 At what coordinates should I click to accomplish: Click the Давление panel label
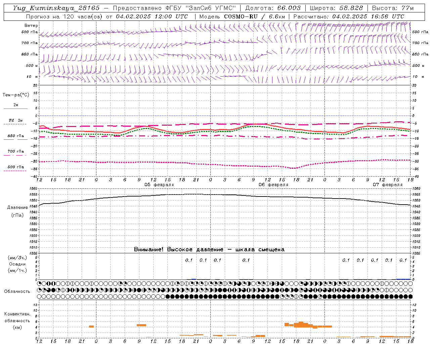click(x=17, y=208)
